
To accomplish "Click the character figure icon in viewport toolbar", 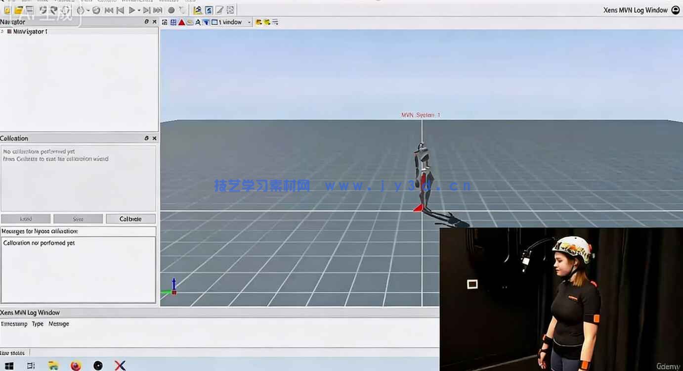I will [198, 22].
